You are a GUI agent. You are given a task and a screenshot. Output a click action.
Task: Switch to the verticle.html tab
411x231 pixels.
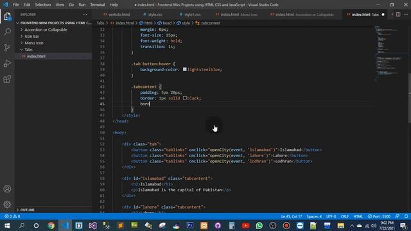pos(117,14)
